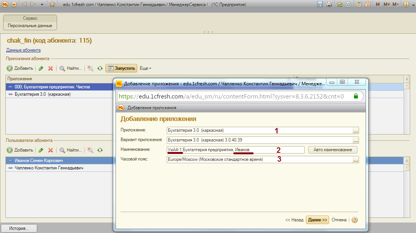Open the Сервис Персональные данные section
The width and height of the screenshot is (416, 233).
click(30, 22)
